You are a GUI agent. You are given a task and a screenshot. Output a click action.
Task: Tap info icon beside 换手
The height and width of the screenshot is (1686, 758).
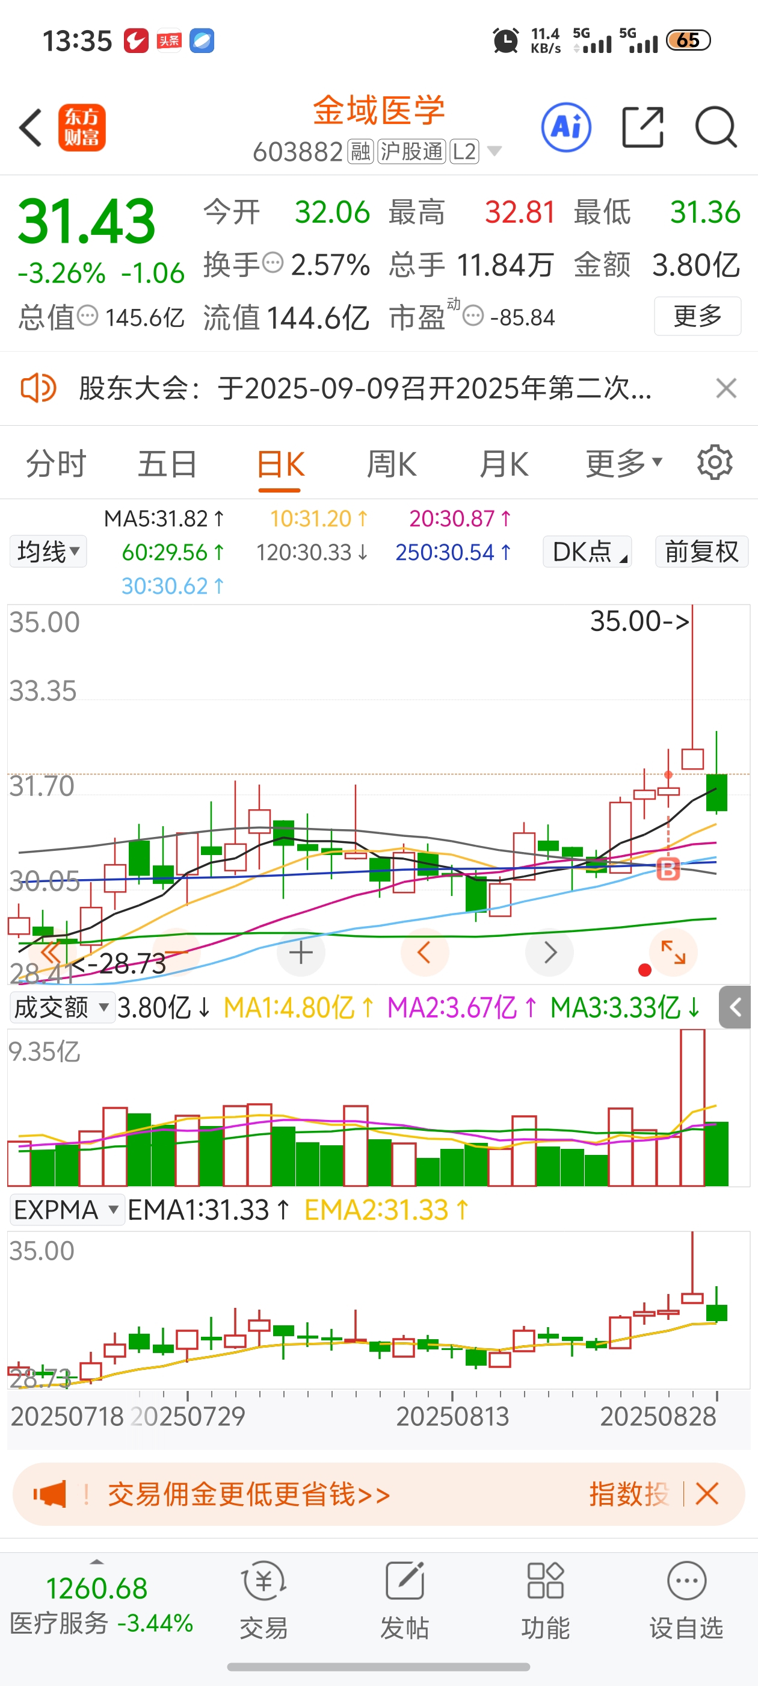pyautogui.click(x=273, y=263)
